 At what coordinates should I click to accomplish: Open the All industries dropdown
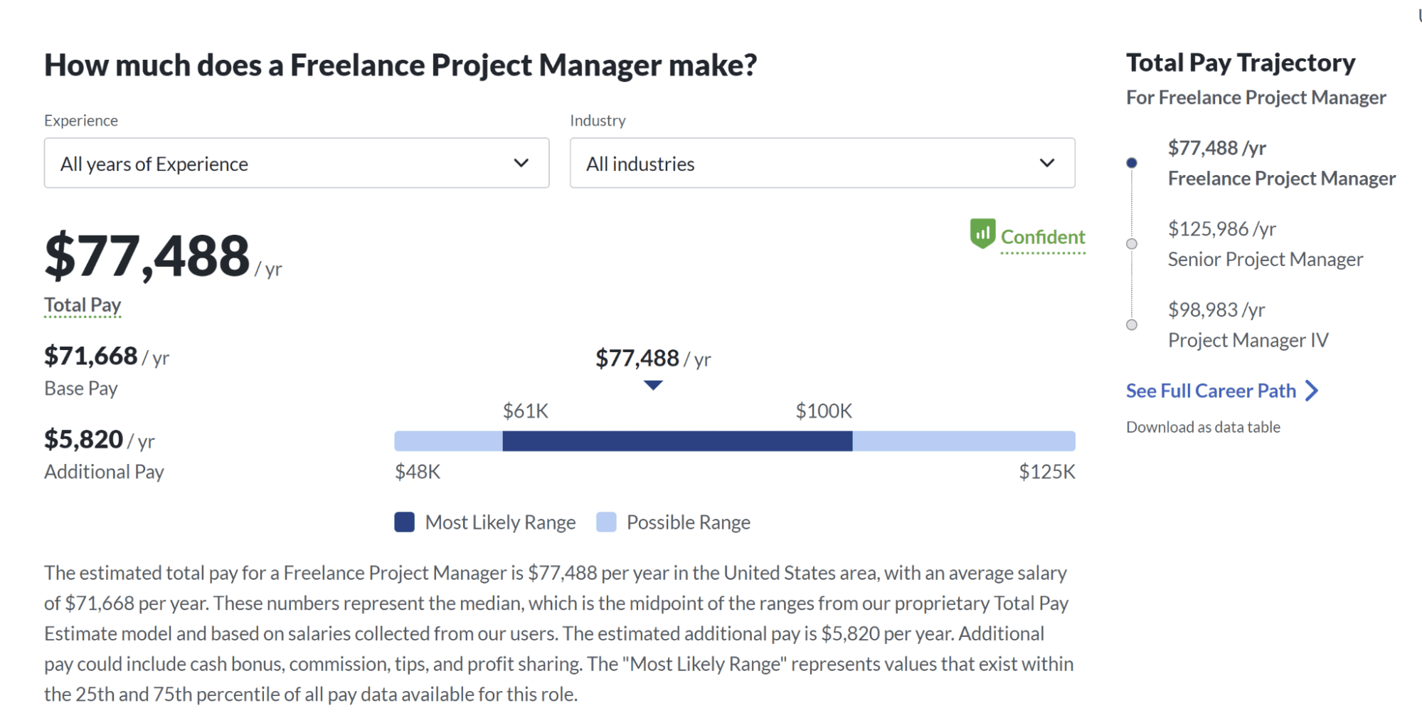tap(822, 163)
